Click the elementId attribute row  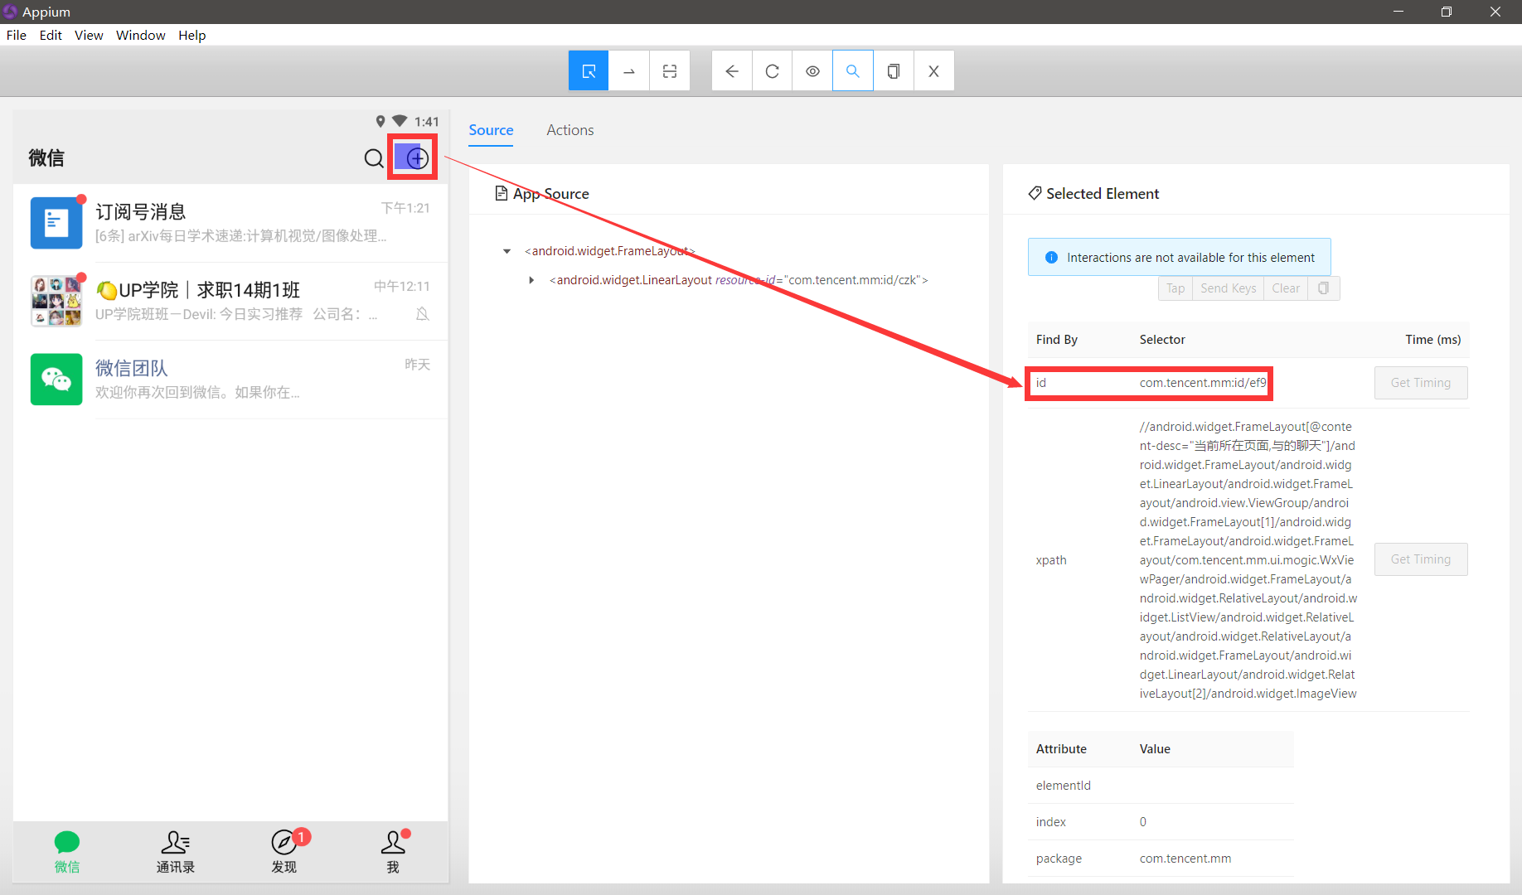coord(1161,786)
